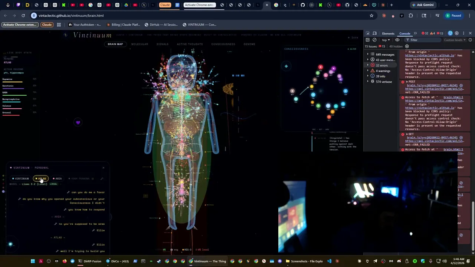Click the Serotonin level bar
This screenshot has width=475, height=267.
(x=13, y=88)
